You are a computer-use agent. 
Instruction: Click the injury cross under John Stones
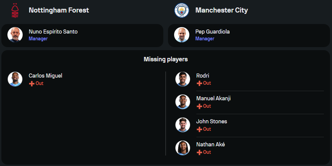tap(199, 129)
